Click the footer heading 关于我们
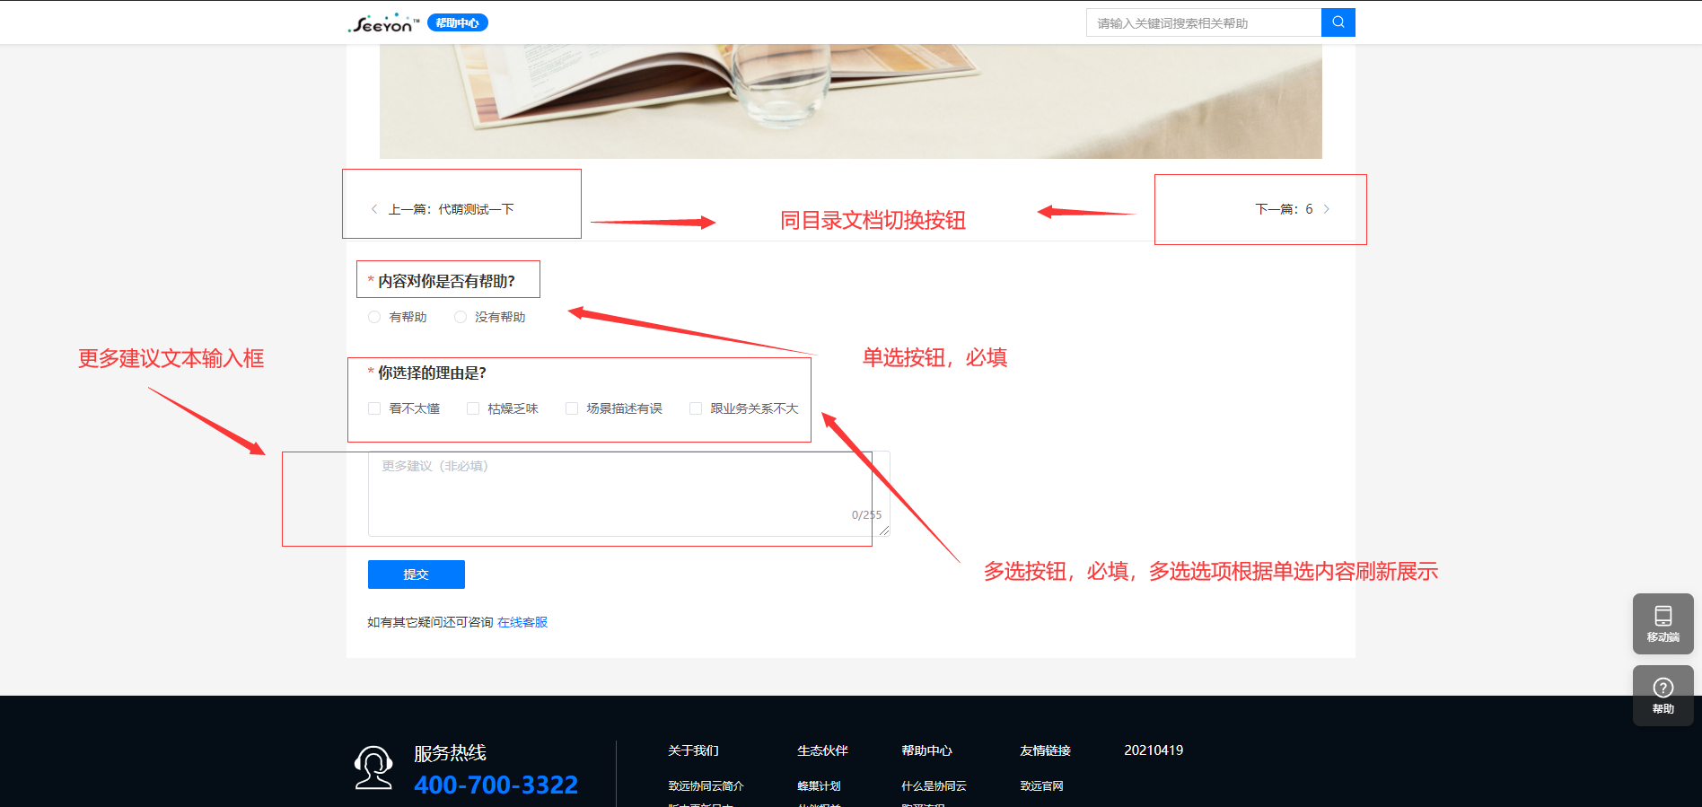Viewport: 1702px width, 807px height. click(x=693, y=750)
